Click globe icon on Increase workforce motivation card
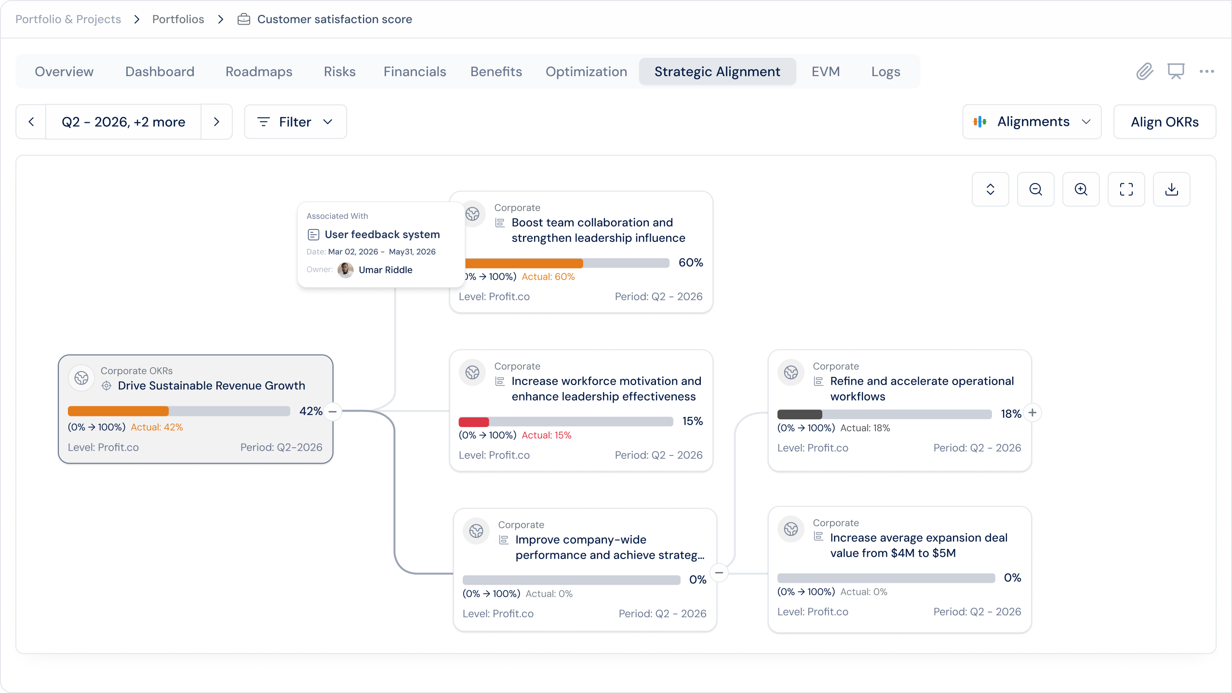 (x=472, y=373)
